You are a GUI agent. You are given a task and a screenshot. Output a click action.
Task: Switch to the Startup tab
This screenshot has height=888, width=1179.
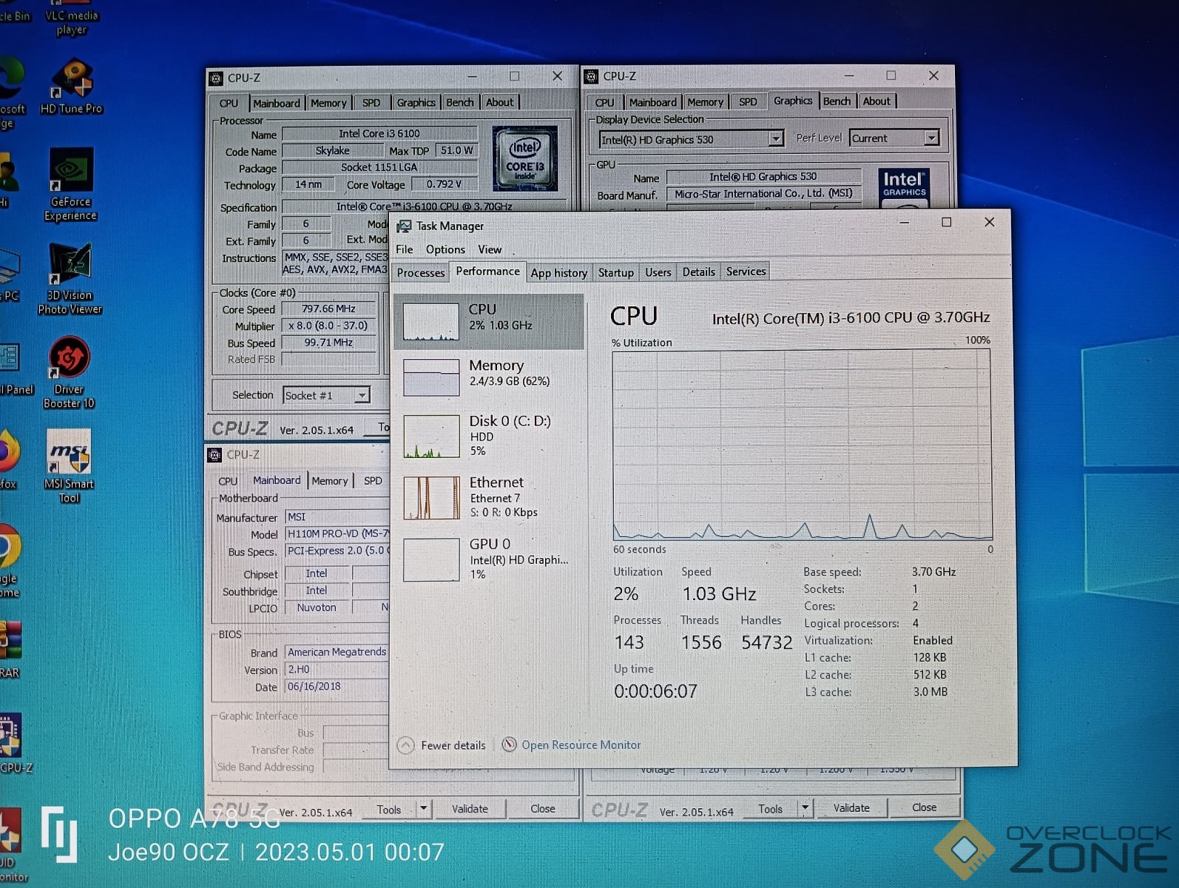pos(615,272)
